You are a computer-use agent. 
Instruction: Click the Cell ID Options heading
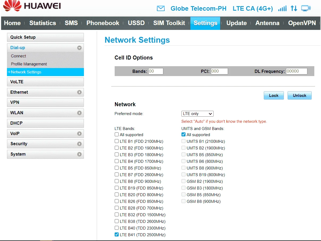pos(134,58)
